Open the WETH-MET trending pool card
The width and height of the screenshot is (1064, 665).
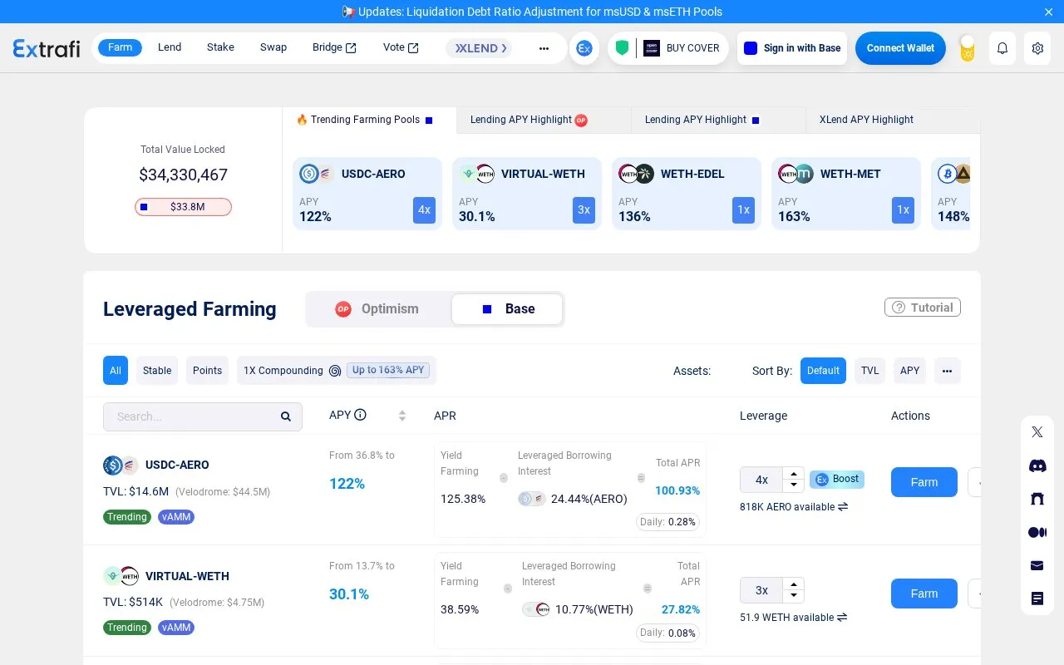pyautogui.click(x=846, y=194)
